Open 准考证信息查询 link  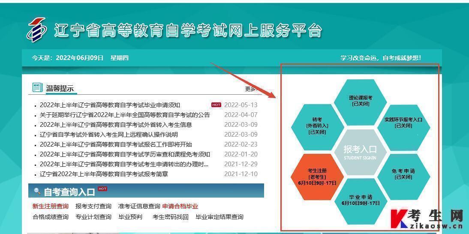pos(139,206)
